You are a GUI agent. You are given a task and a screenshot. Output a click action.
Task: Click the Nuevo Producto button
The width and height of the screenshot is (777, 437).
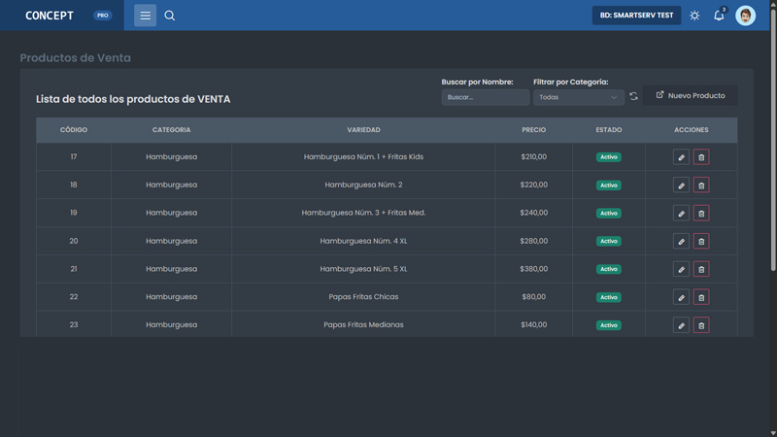691,95
